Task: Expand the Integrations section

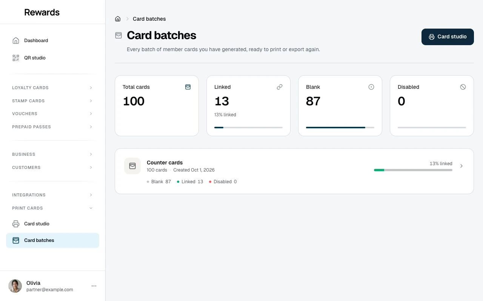Action: coord(52,195)
